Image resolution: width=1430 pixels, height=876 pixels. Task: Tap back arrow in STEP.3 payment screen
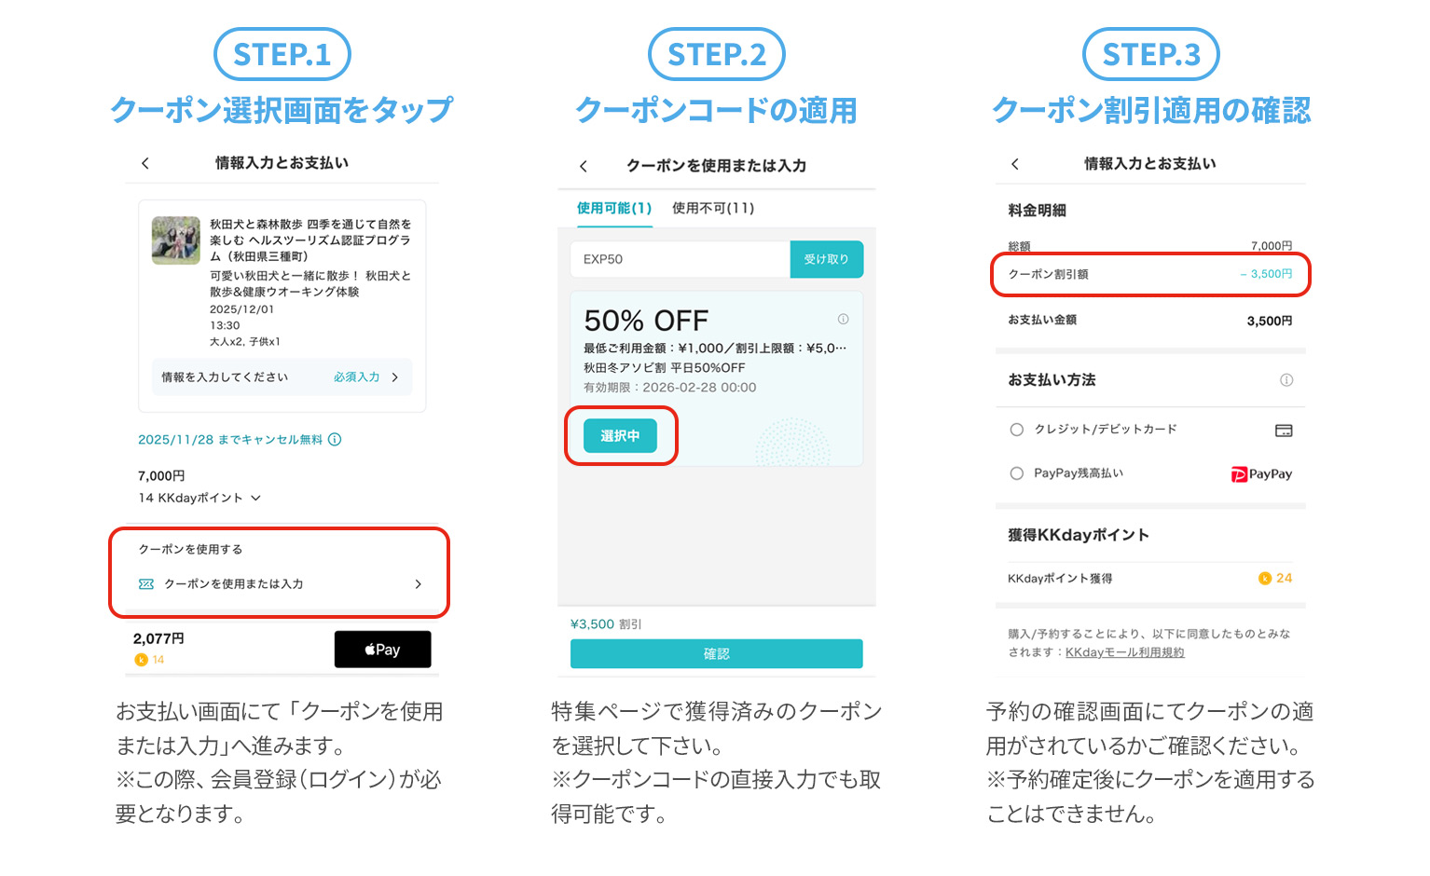[1015, 164]
